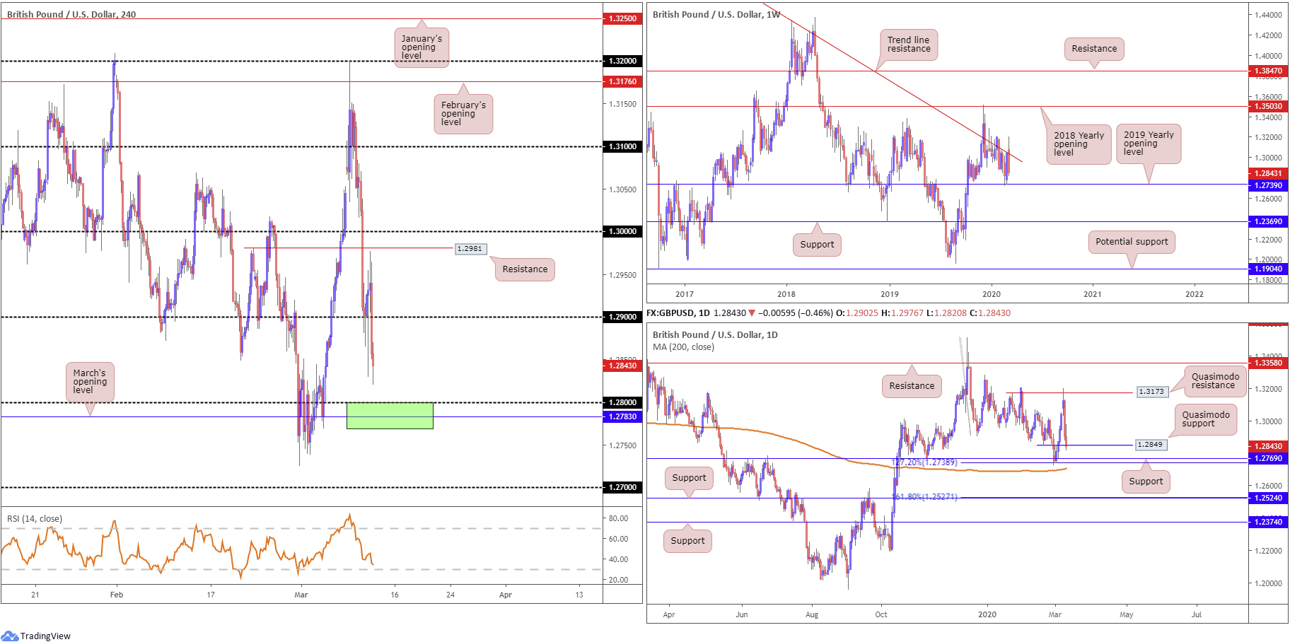The height and width of the screenshot is (642, 1290).
Task: Select the 1.29000 price tag
Action: click(622, 317)
